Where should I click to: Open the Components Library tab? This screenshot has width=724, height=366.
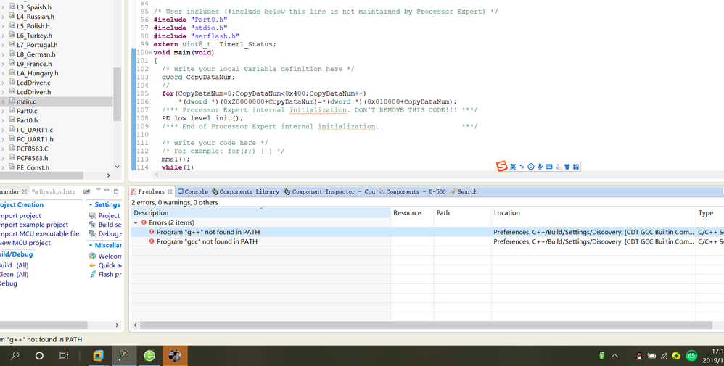tap(246, 191)
